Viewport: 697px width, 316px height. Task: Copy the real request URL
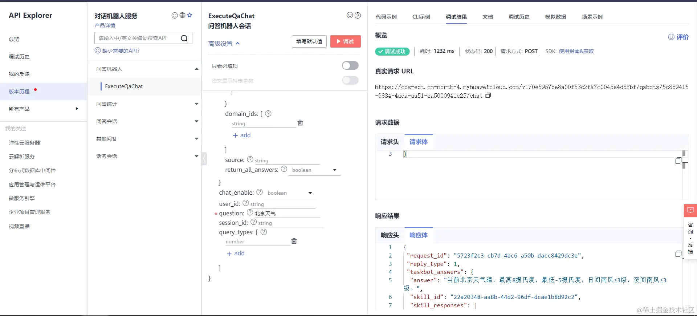(x=488, y=96)
